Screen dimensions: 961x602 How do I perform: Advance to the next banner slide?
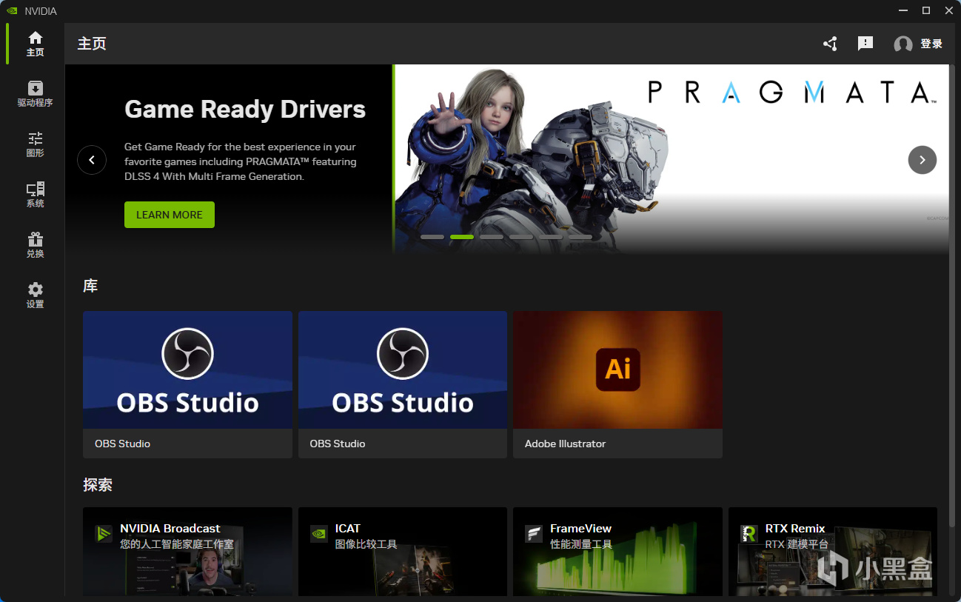coord(923,160)
